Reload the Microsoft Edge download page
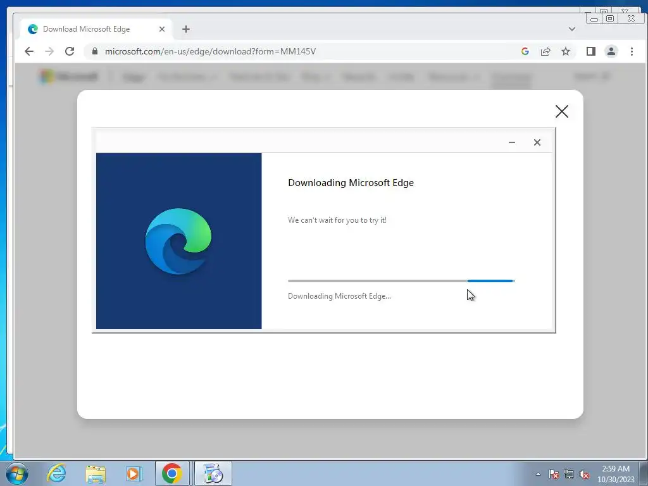This screenshot has width=648, height=486. (70, 51)
